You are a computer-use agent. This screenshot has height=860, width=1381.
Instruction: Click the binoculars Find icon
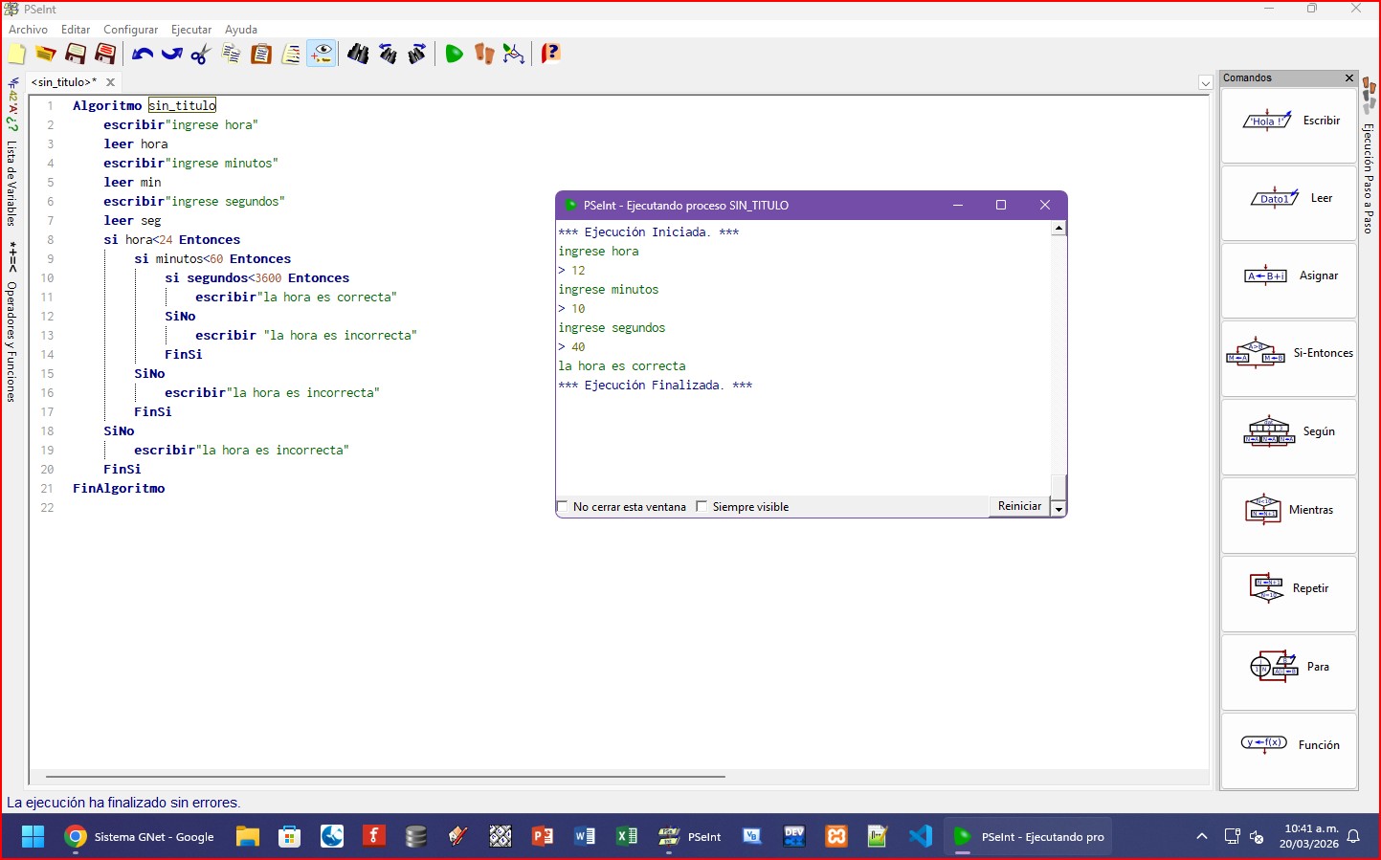(358, 54)
